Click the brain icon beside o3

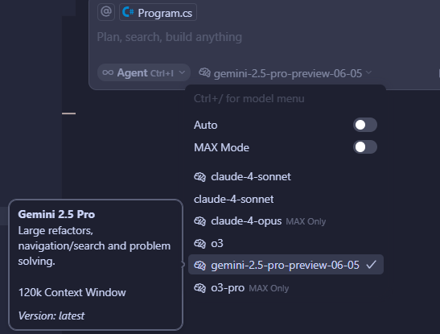(200, 243)
